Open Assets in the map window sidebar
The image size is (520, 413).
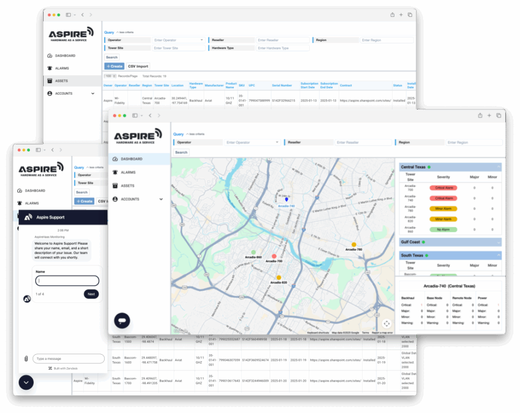click(127, 186)
